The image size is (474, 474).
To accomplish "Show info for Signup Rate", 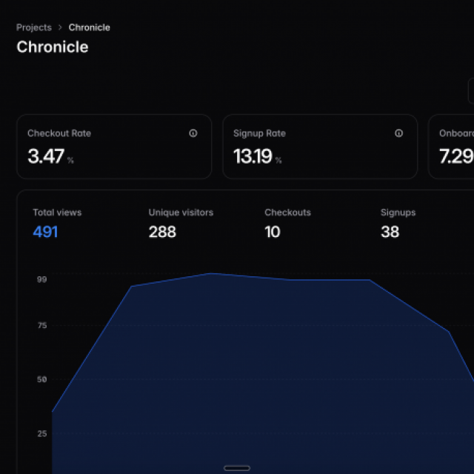I will click(x=398, y=133).
